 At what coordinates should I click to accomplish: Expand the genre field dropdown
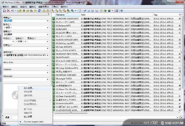coord(47,42)
